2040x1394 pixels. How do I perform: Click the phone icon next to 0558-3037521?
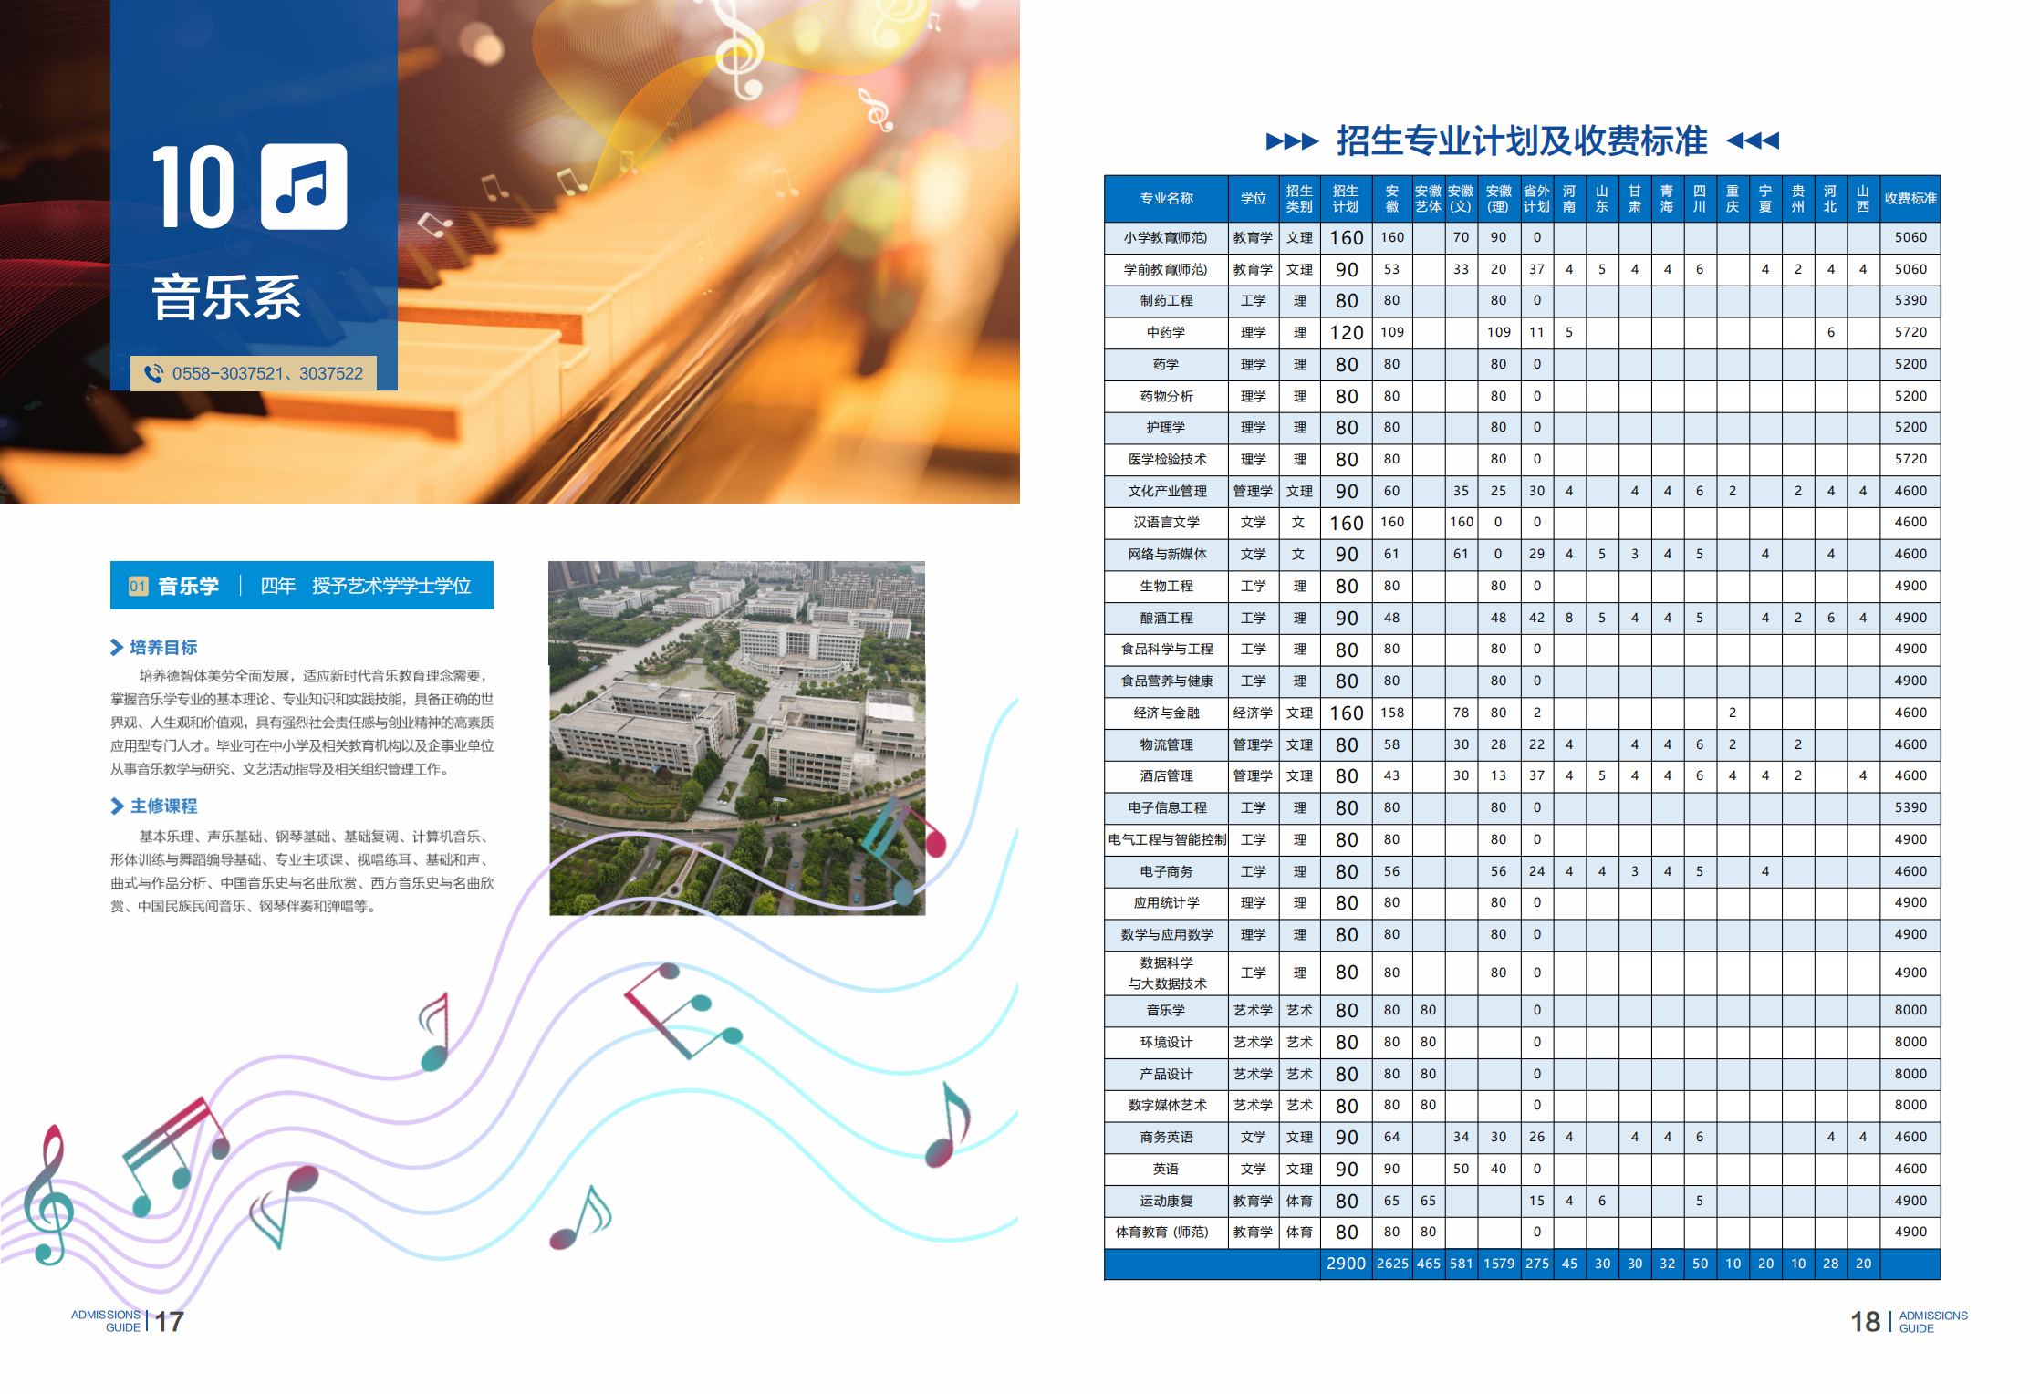[x=153, y=373]
